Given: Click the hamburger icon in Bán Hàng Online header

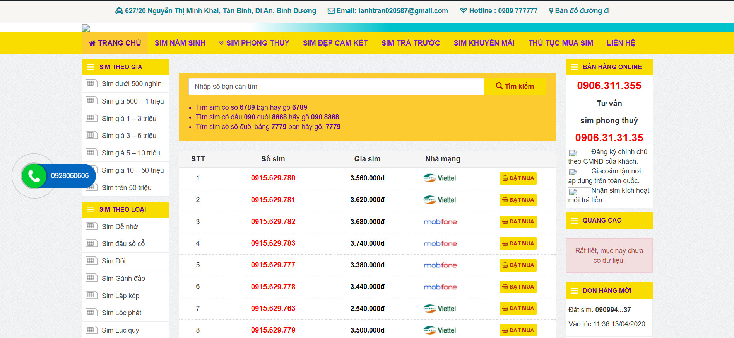Looking at the screenshot, I should point(574,67).
